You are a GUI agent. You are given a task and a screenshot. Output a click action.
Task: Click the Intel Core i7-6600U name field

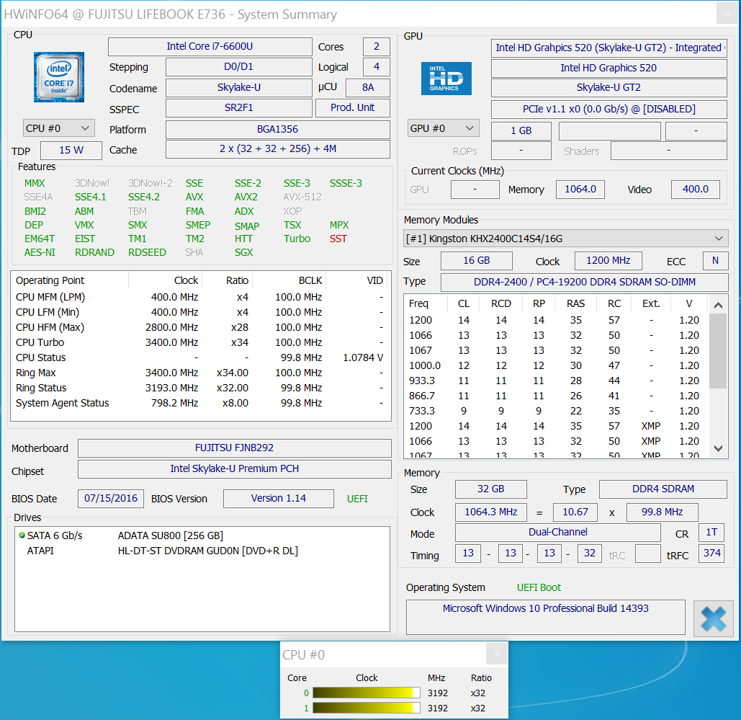210,46
